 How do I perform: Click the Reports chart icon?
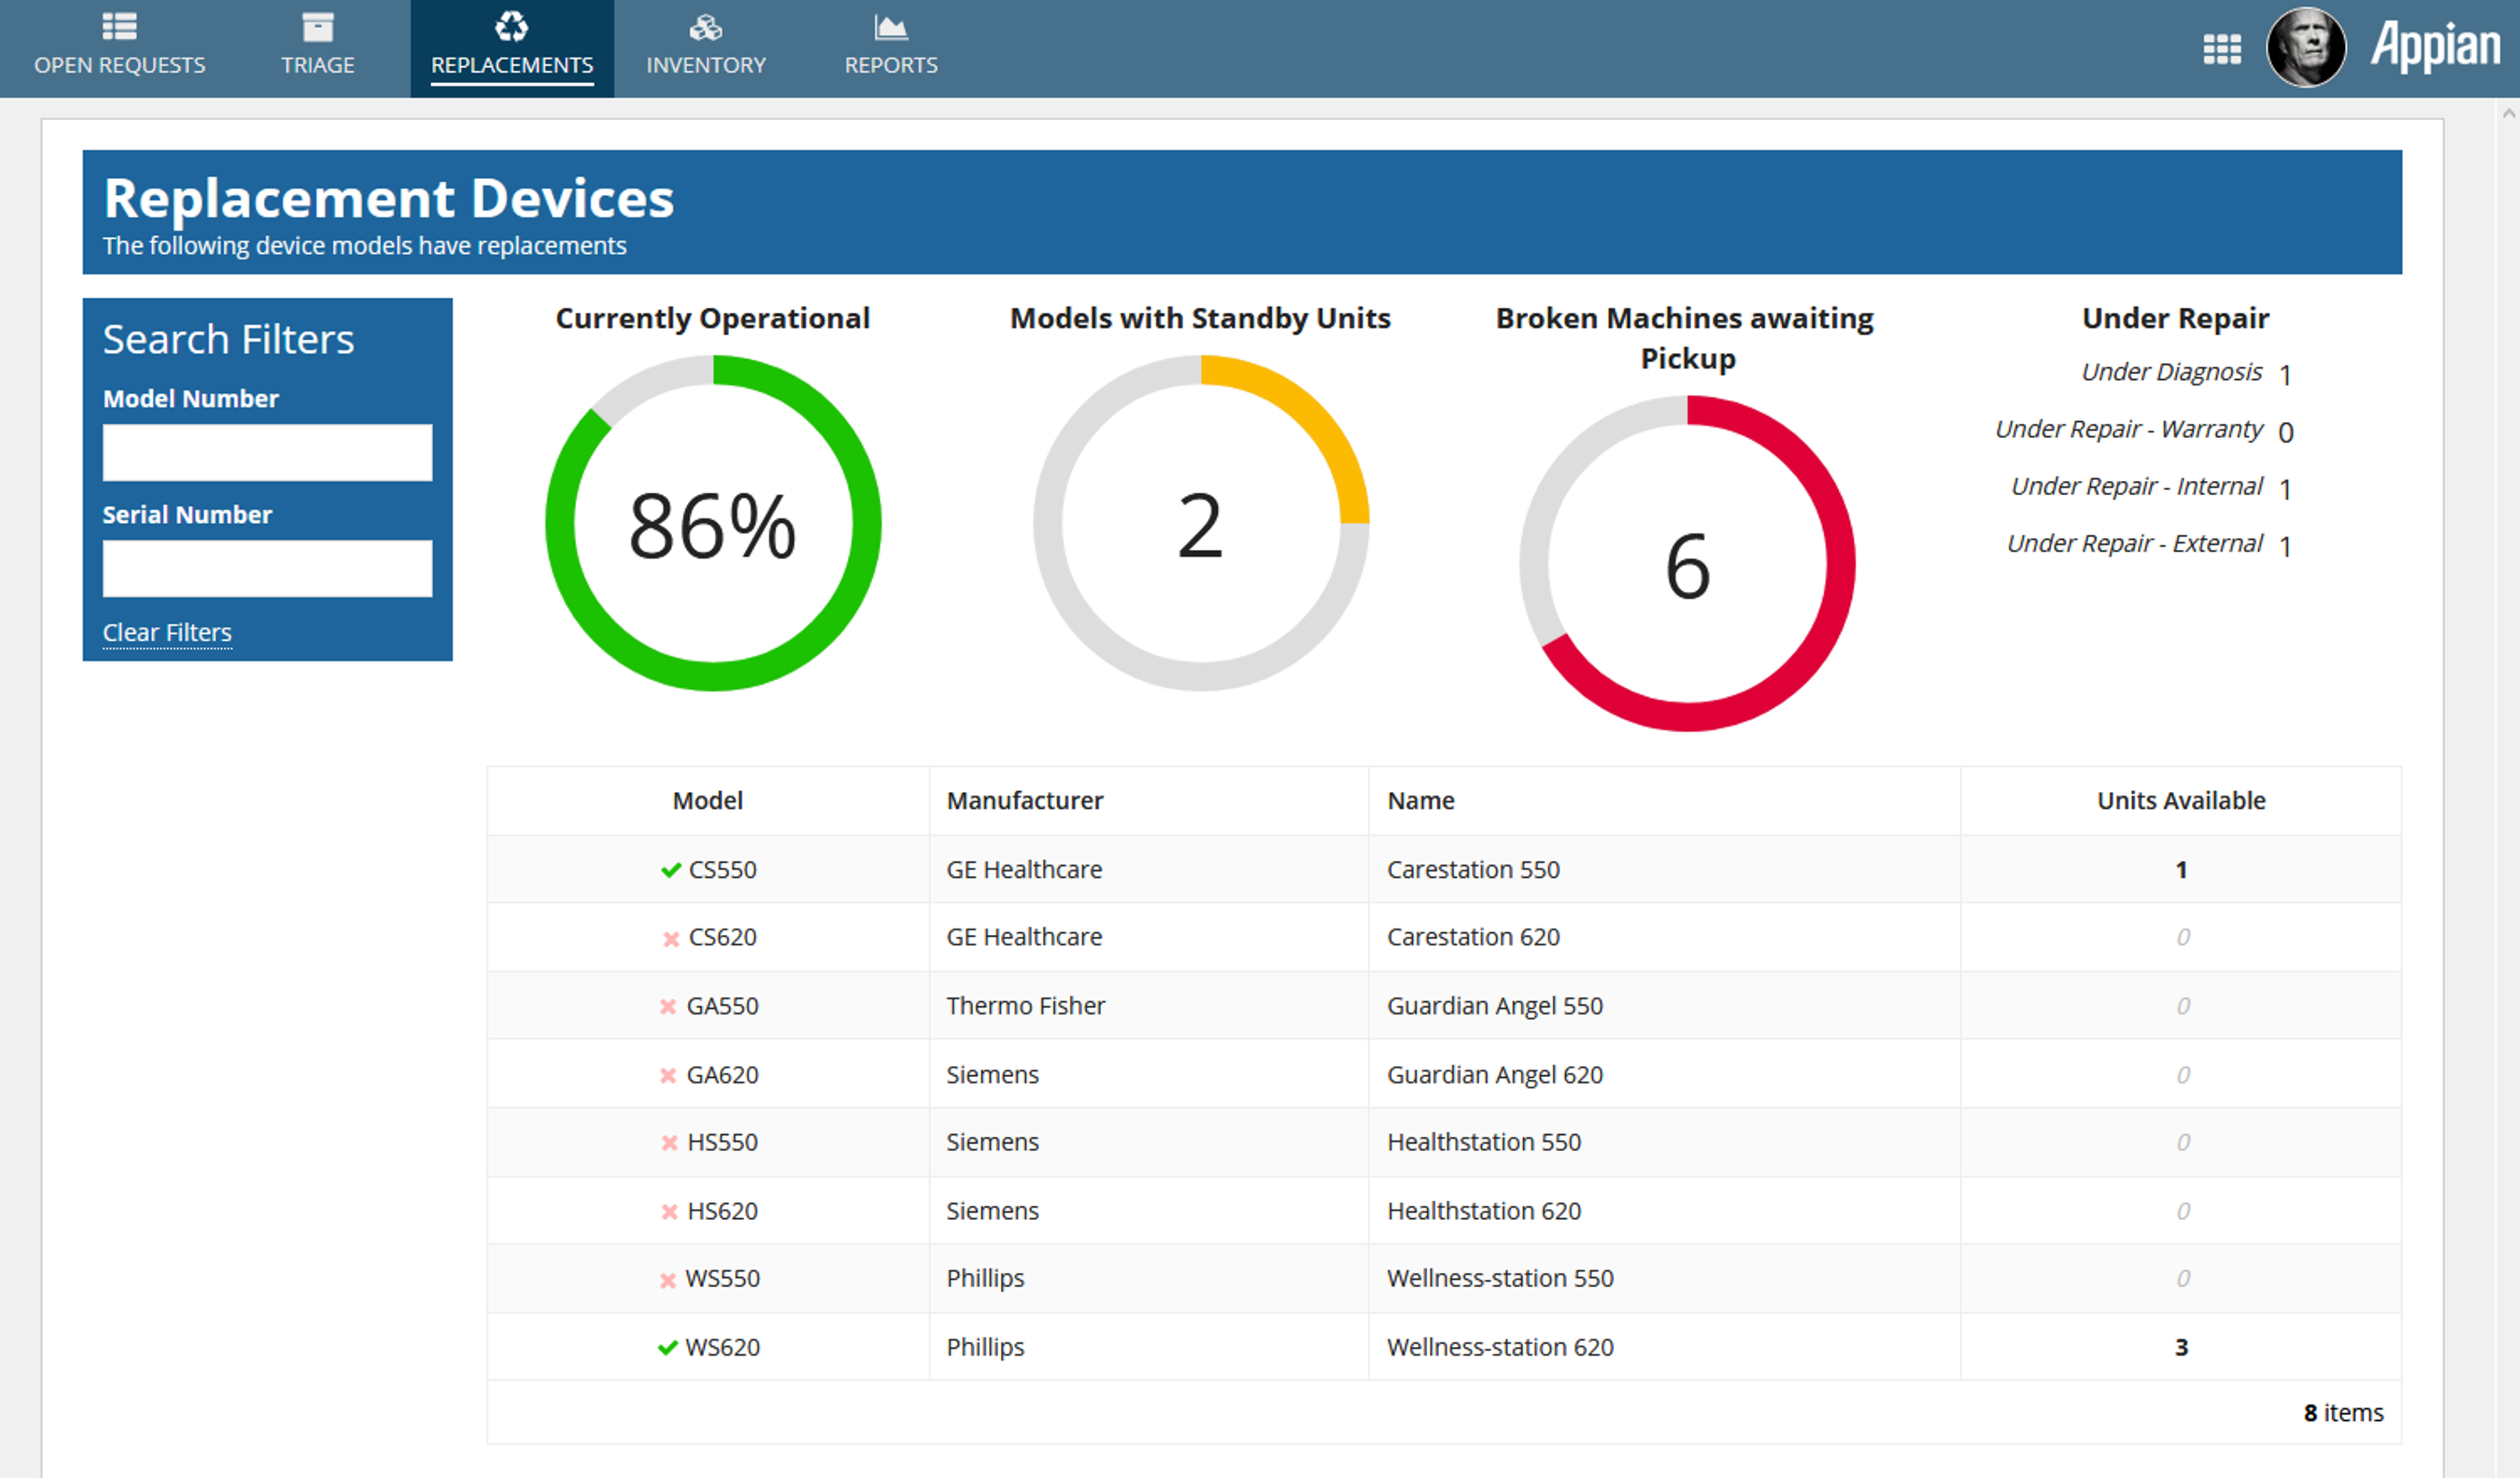[890, 27]
